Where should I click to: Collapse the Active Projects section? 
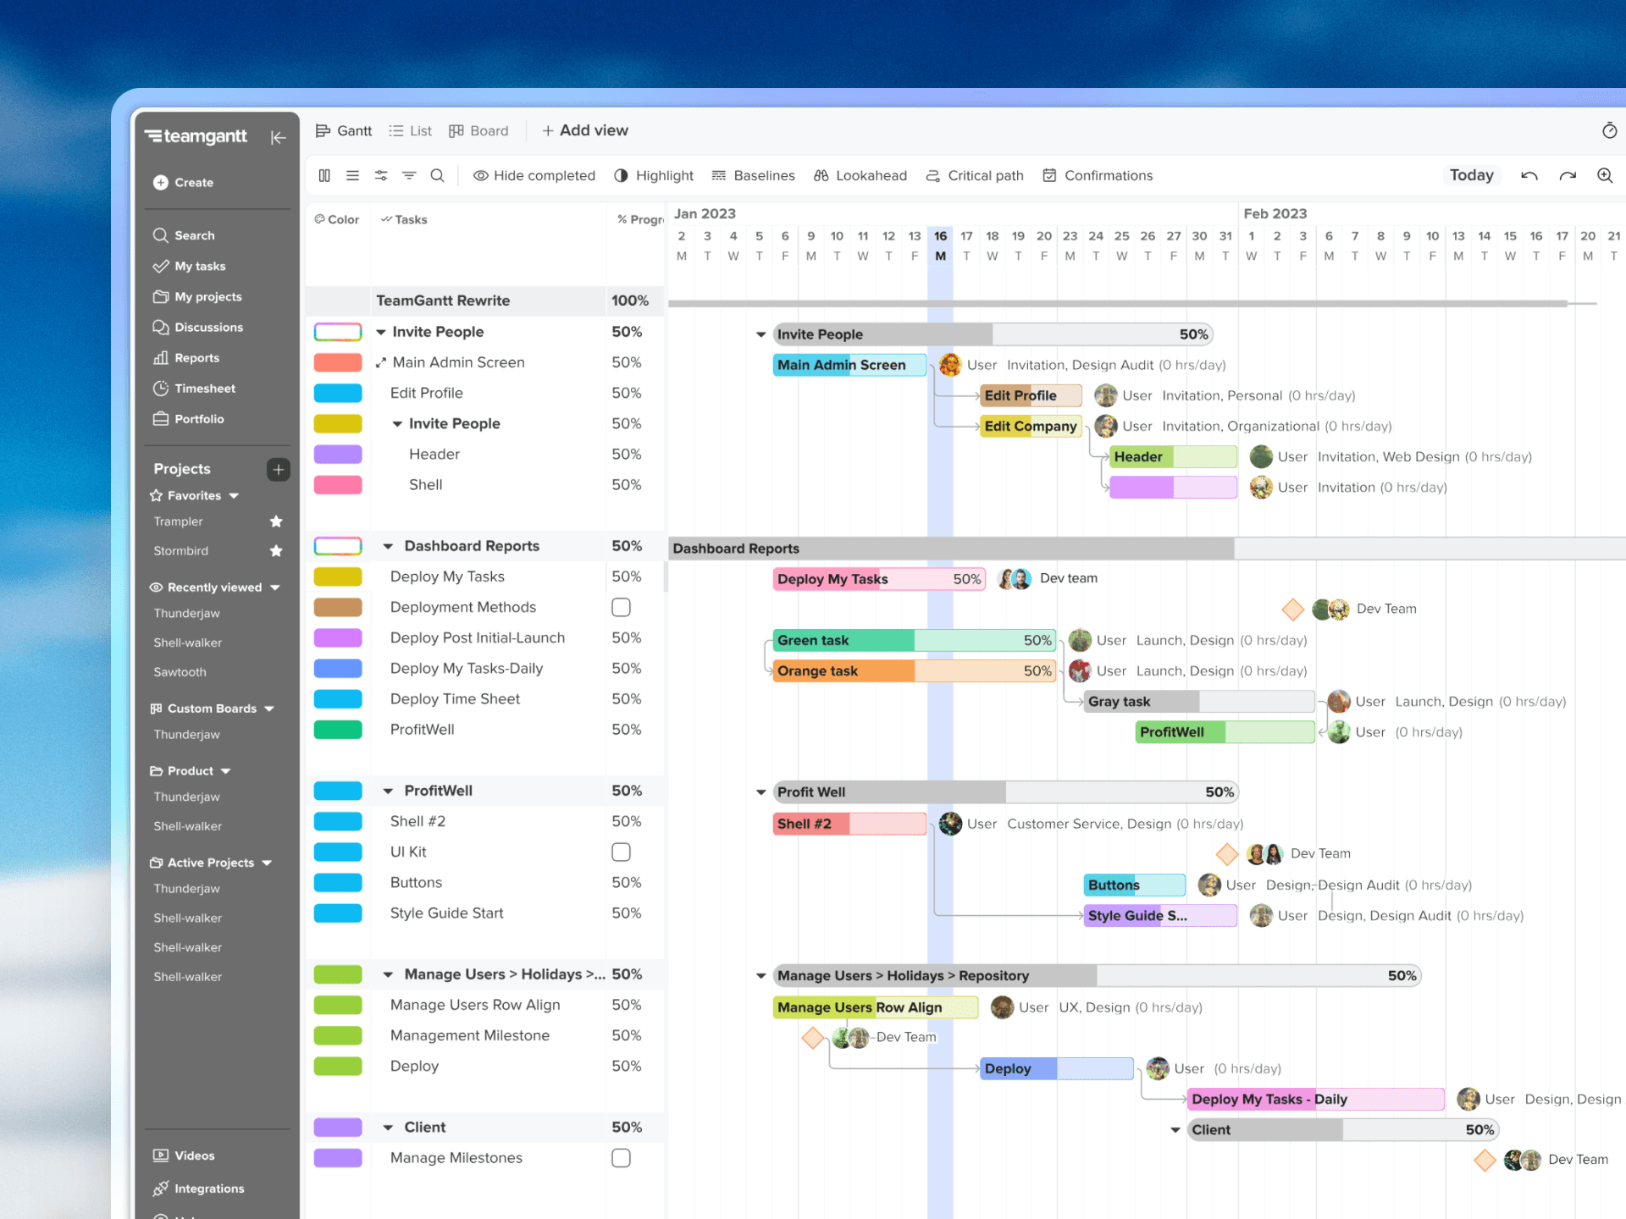pyautogui.click(x=267, y=863)
